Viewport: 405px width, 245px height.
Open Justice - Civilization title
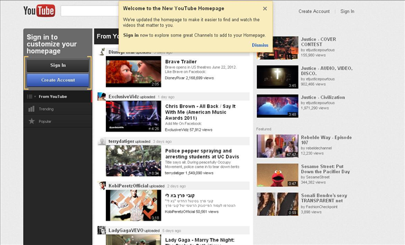(x=323, y=97)
